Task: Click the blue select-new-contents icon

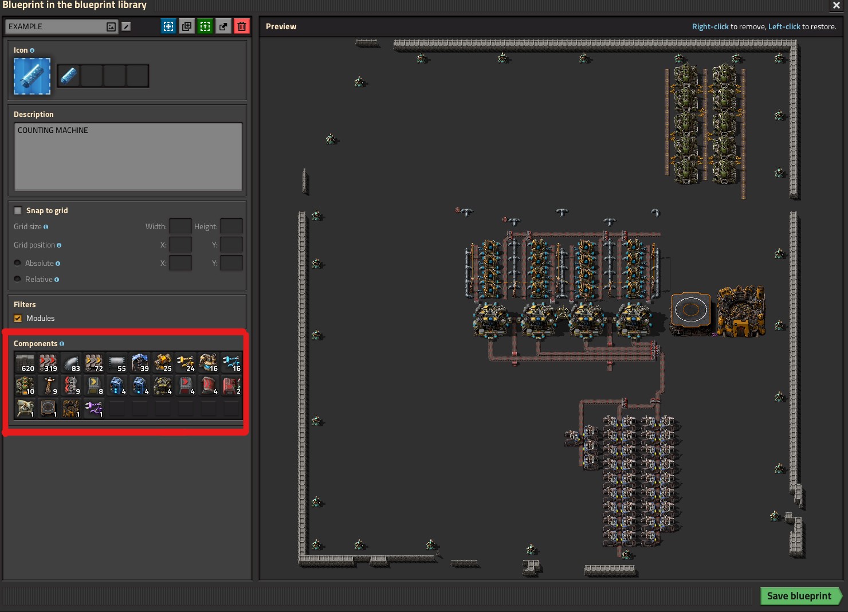Action: point(168,26)
